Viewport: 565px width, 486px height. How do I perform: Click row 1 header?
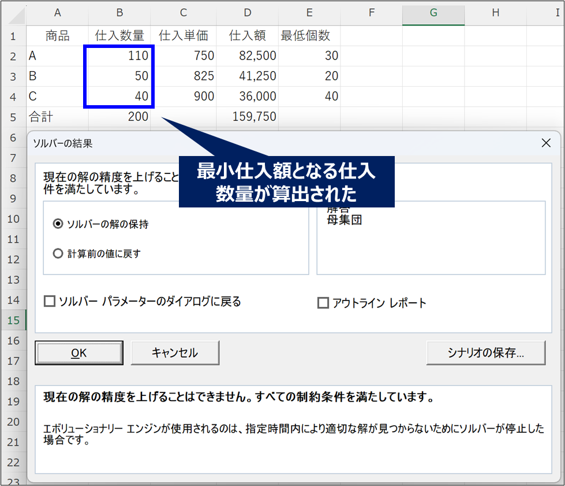coord(13,36)
